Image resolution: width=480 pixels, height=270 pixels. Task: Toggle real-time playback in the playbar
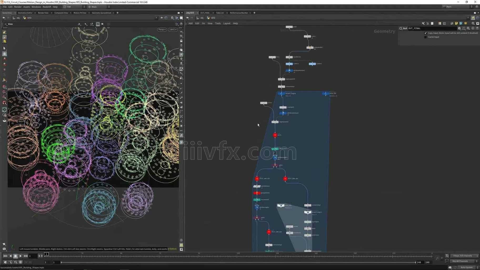[x=21, y=262]
